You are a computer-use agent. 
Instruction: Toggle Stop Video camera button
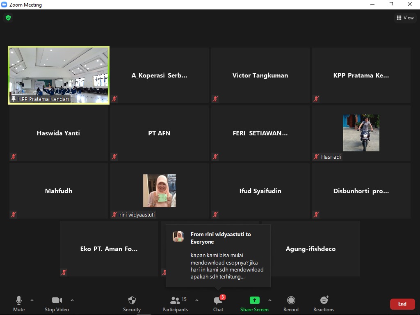(x=57, y=304)
